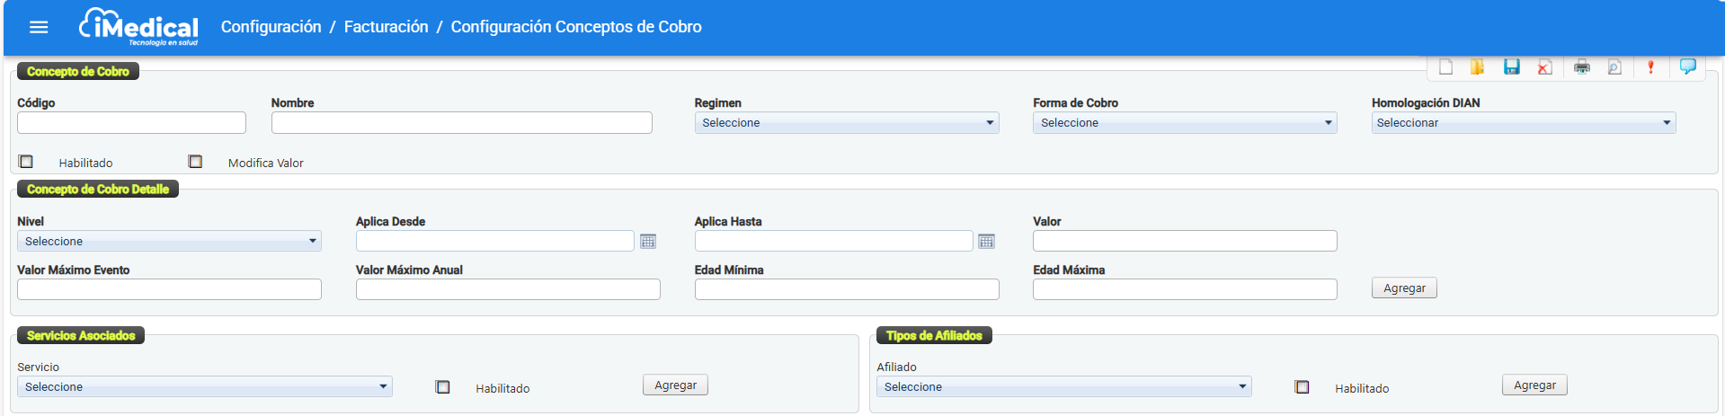Click the new blank document icon
The height and width of the screenshot is (416, 1725).
pos(1445,67)
